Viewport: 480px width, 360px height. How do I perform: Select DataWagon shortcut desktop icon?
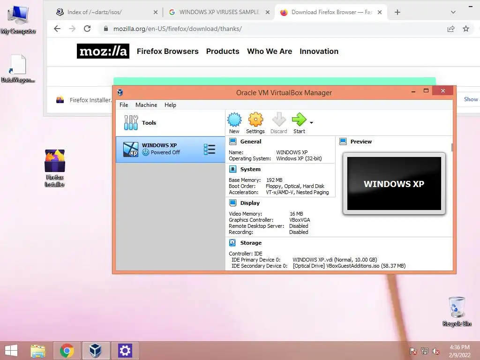(18, 69)
